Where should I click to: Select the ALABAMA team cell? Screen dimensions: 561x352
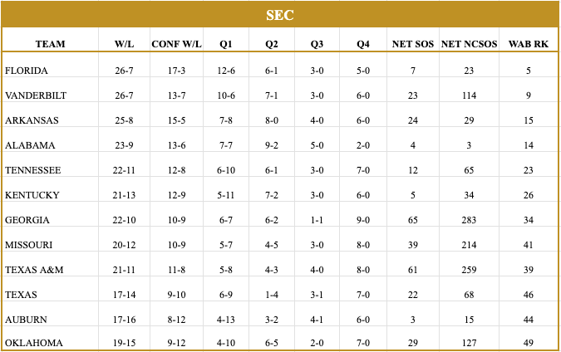point(29,145)
